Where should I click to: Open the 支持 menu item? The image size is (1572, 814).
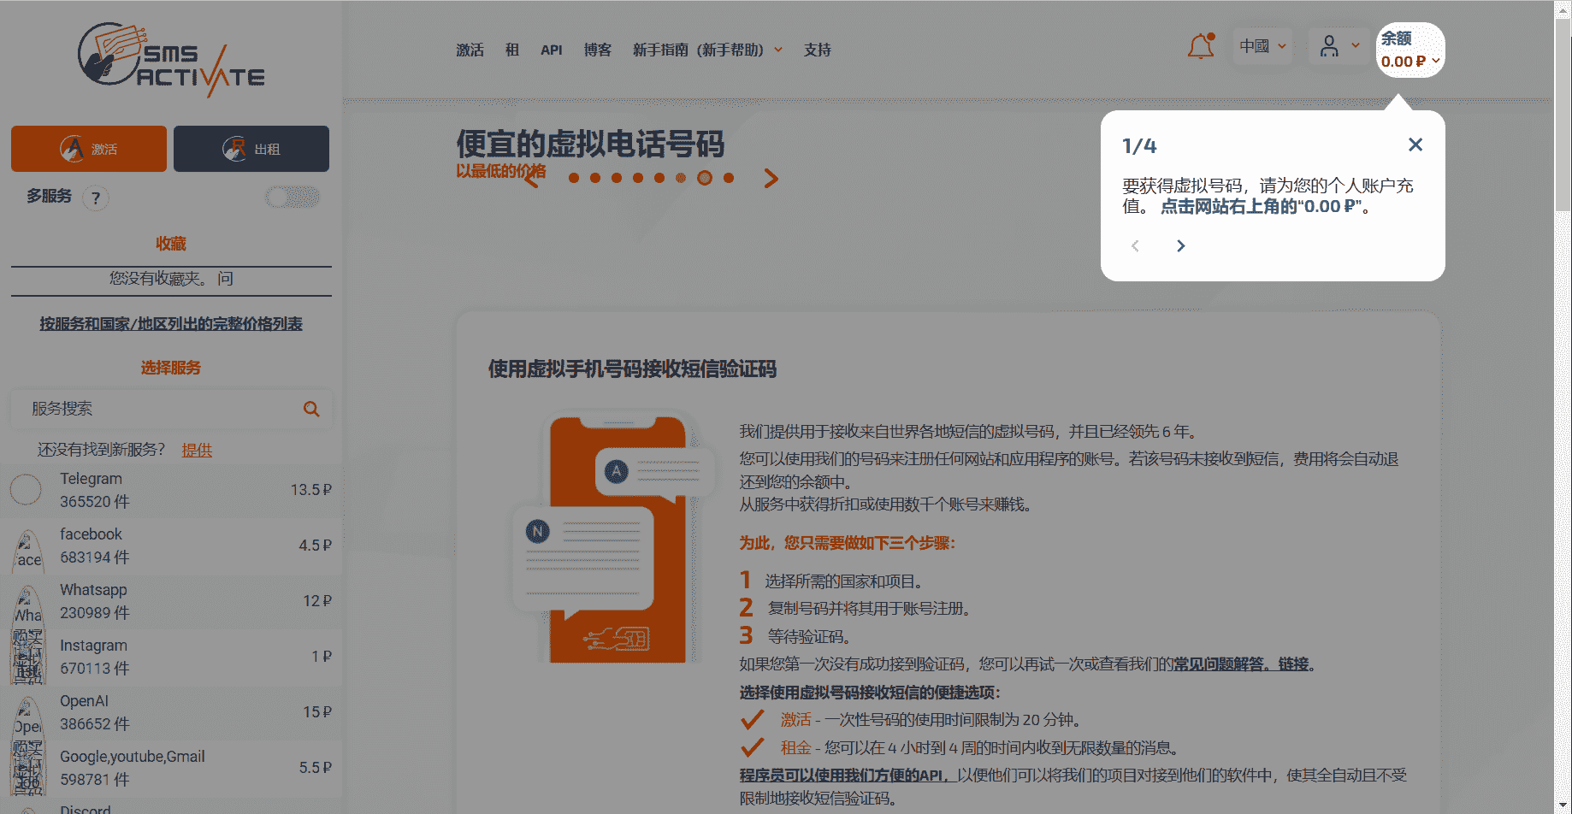(x=818, y=50)
